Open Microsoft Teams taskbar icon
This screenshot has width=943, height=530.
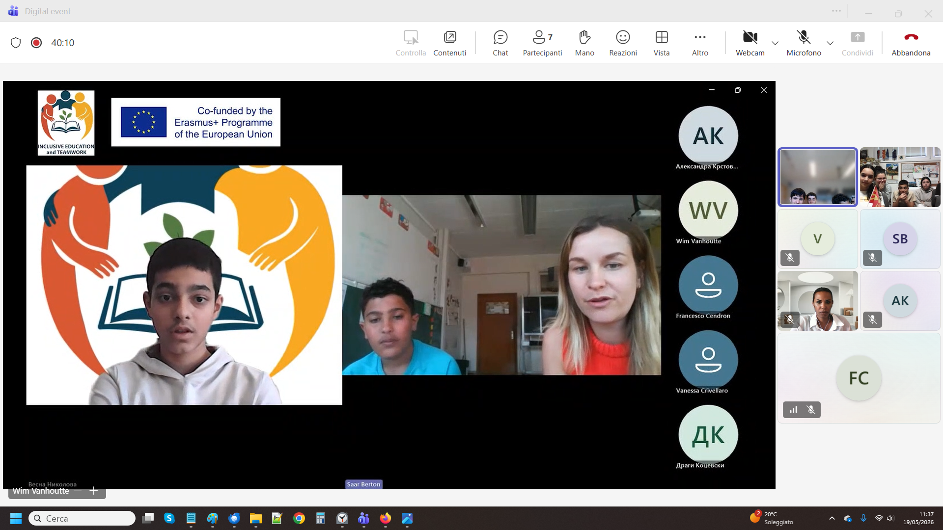(x=364, y=518)
